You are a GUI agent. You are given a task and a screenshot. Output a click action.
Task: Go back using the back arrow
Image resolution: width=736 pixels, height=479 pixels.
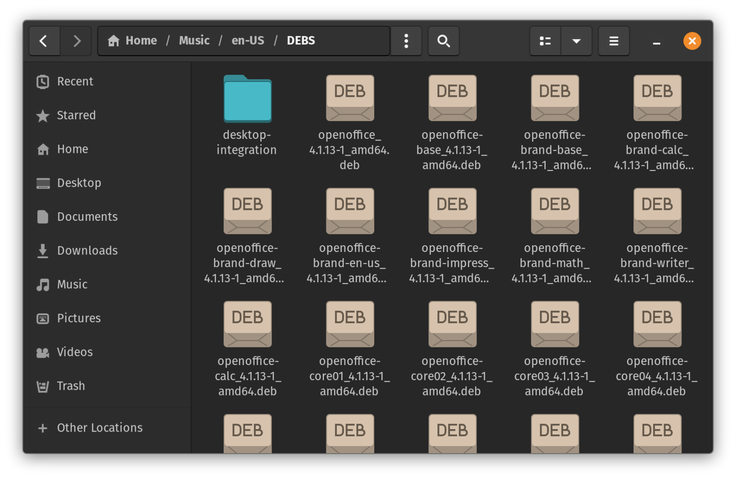pos(44,41)
